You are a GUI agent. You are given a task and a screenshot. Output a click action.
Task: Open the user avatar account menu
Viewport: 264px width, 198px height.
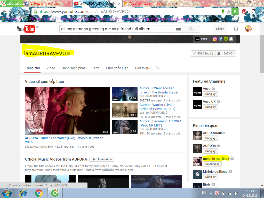tap(248, 29)
